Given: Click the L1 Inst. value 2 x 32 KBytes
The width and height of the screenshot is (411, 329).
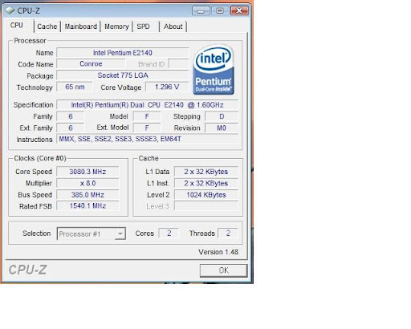Looking at the screenshot, I should point(206,183).
